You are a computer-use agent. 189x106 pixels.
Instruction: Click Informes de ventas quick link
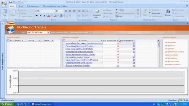point(172,64)
